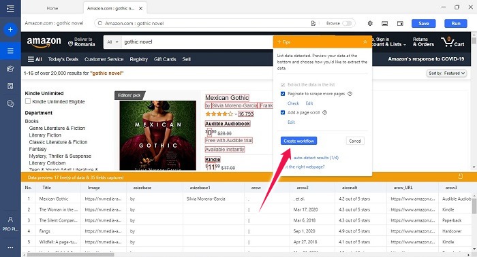Open the tutorials graduation cap icon
This screenshot has width=477, height=257.
pyautogui.click(x=10, y=69)
